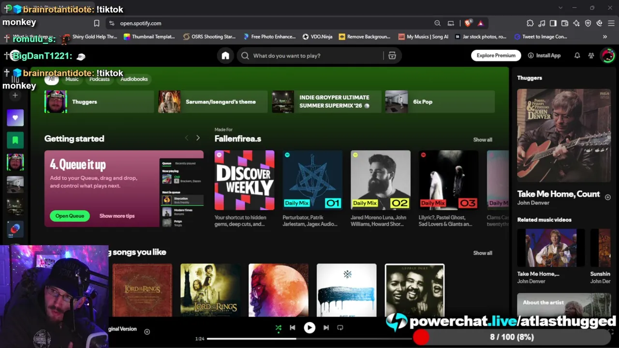Screen dimensions: 619x348
Task: Go to next Getting started tip arrow
Action: (x=198, y=138)
